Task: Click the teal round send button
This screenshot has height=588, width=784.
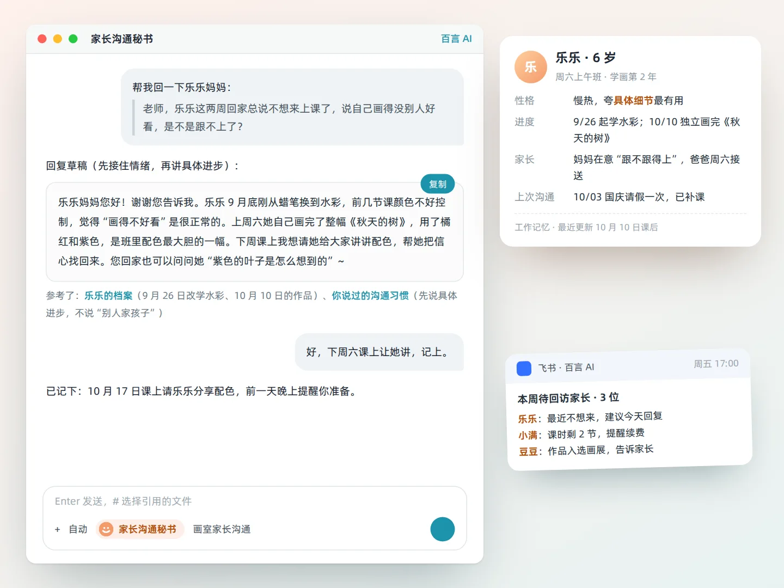Action: click(x=443, y=529)
